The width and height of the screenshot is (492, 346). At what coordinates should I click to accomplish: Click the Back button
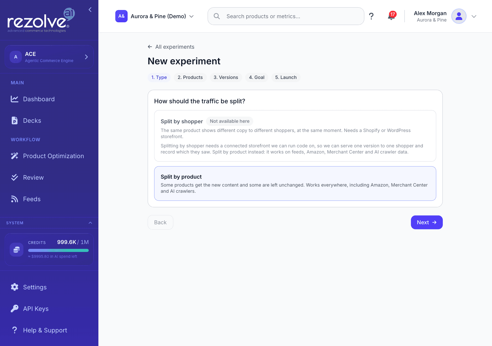(160, 222)
